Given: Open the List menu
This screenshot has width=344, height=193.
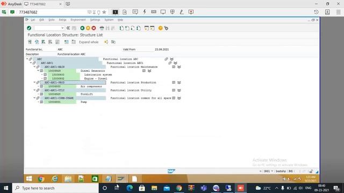Looking at the screenshot, I should pos(33,20).
